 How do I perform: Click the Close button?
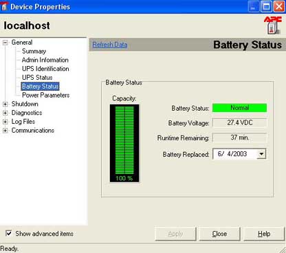219,234
